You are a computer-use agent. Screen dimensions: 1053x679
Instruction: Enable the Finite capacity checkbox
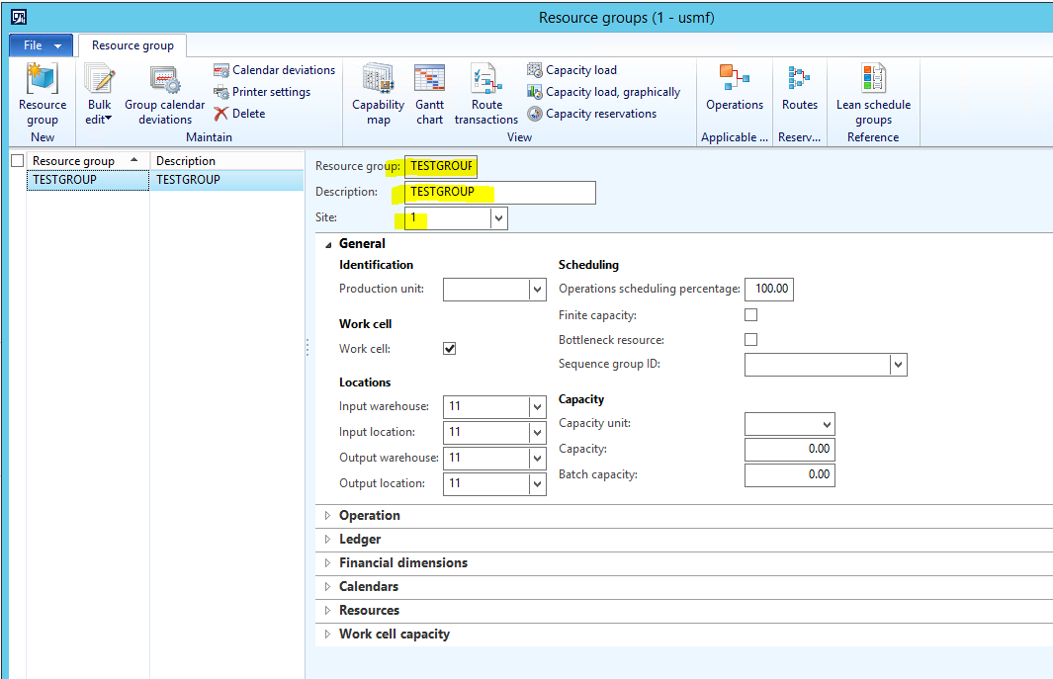click(750, 315)
